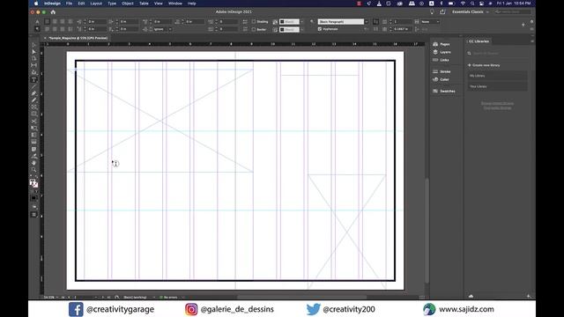Click the Apply Color black swatch
564x317 pixels.
click(x=33, y=197)
